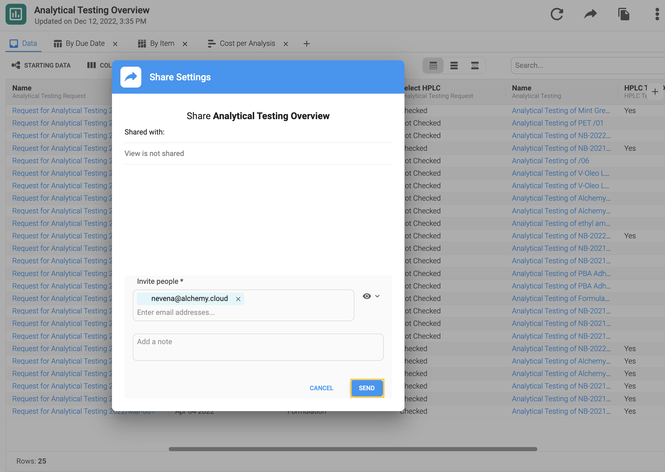This screenshot has width=665, height=472.
Task: Click the Share Settings arrow icon in the dialog header
Action: [x=131, y=77]
